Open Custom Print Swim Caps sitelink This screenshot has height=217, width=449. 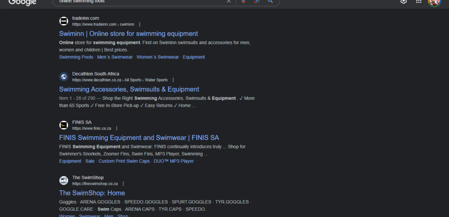[x=124, y=161]
